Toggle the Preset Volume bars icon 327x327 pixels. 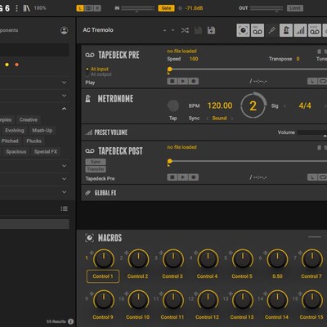(301, 30)
